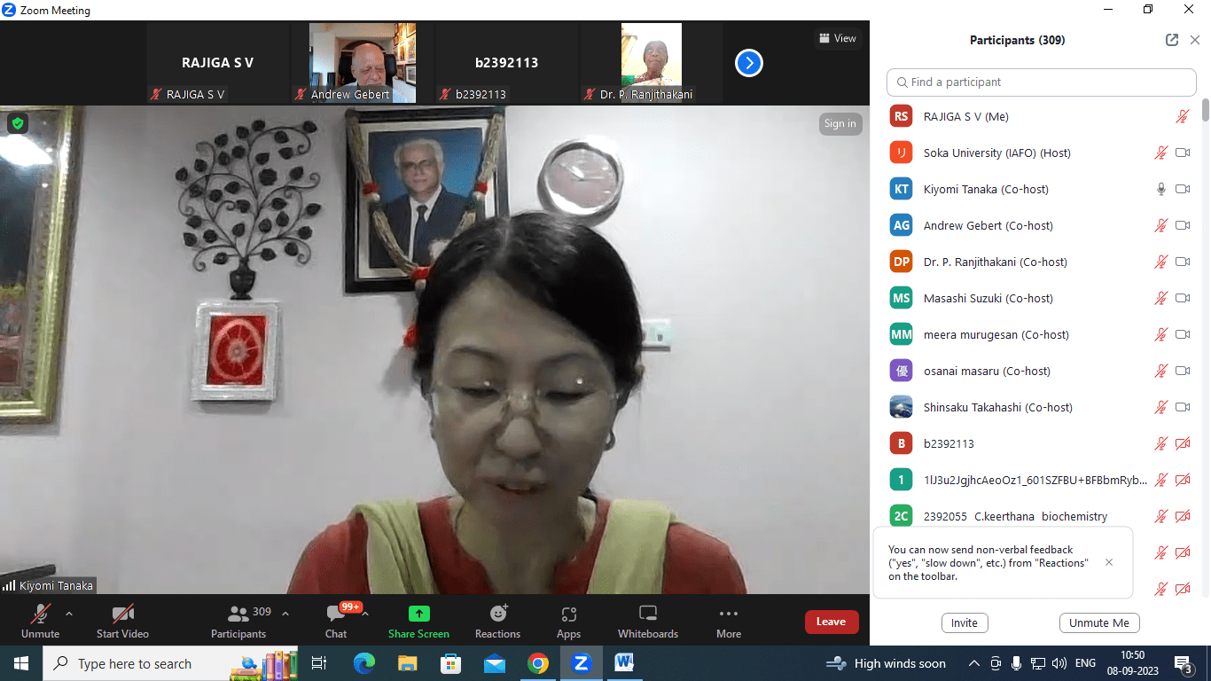1211x681 pixels.
Task: Click the Find a participant search field
Action: pos(1042,82)
